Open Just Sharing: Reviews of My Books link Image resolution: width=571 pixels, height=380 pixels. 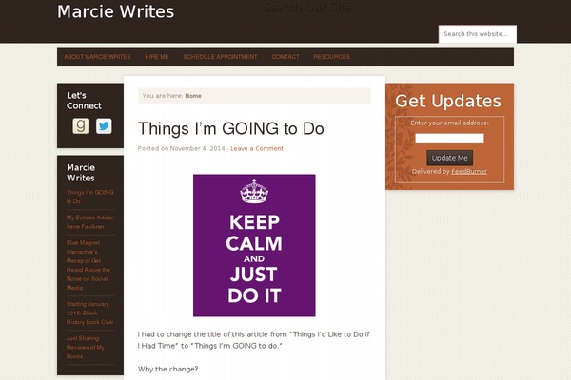point(86,347)
